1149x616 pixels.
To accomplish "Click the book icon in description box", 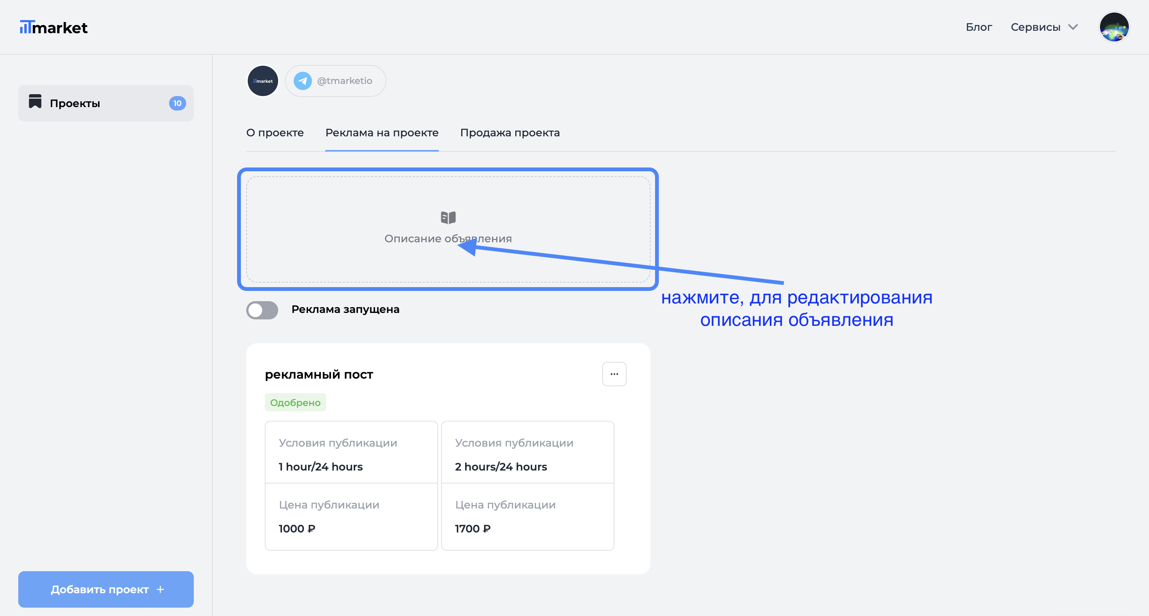I will pyautogui.click(x=448, y=218).
